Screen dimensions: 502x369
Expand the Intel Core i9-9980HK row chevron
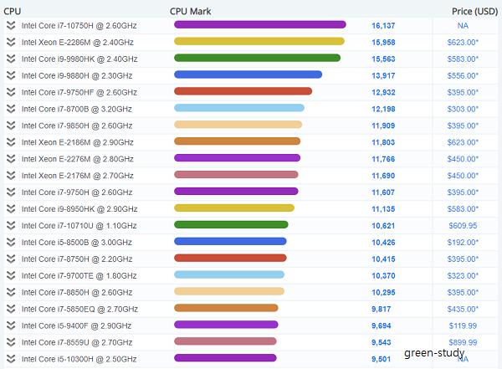[x=11, y=59]
